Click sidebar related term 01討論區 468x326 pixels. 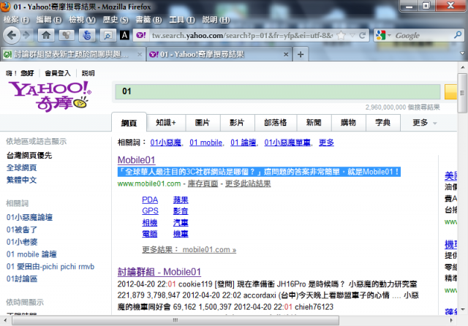[x=22, y=279]
